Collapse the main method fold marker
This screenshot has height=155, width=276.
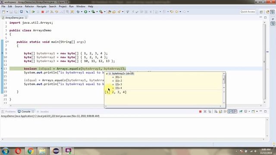point(8,42)
